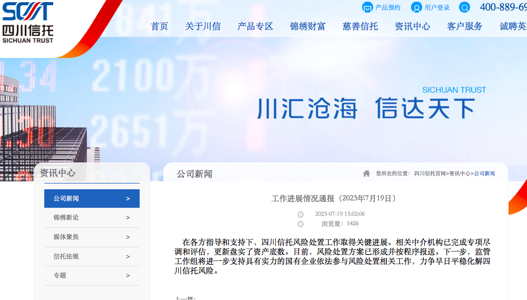Click the 用户登录 user icon
527x300 pixels.
pyautogui.click(x=416, y=7)
